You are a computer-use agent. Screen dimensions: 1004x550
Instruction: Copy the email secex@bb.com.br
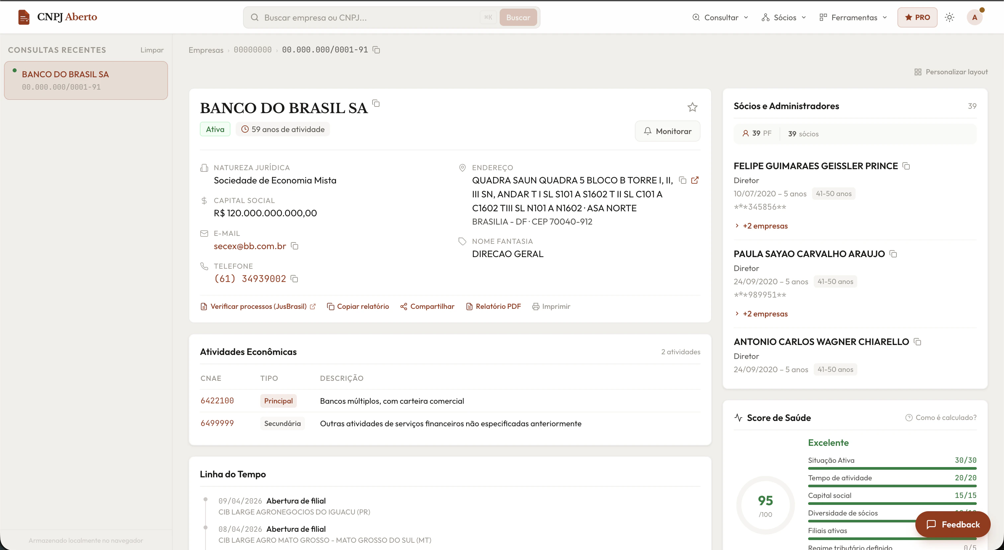click(x=294, y=246)
